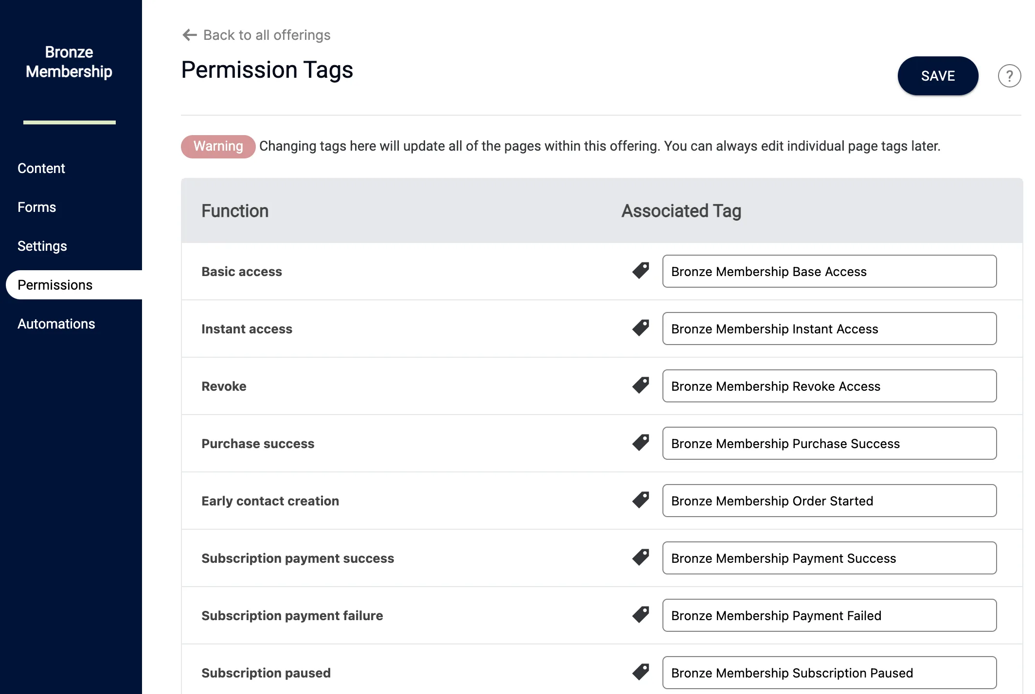
Task: Click tag icon for Subscription payment success
Action: tap(641, 557)
